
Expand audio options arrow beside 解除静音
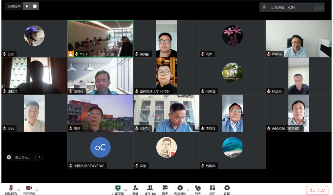click(x=19, y=190)
